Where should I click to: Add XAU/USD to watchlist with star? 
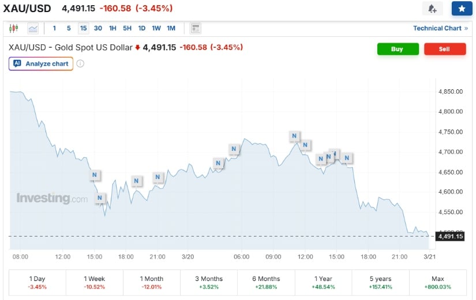462,9
